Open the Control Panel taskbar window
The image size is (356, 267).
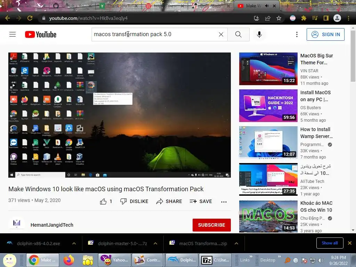pos(148,260)
